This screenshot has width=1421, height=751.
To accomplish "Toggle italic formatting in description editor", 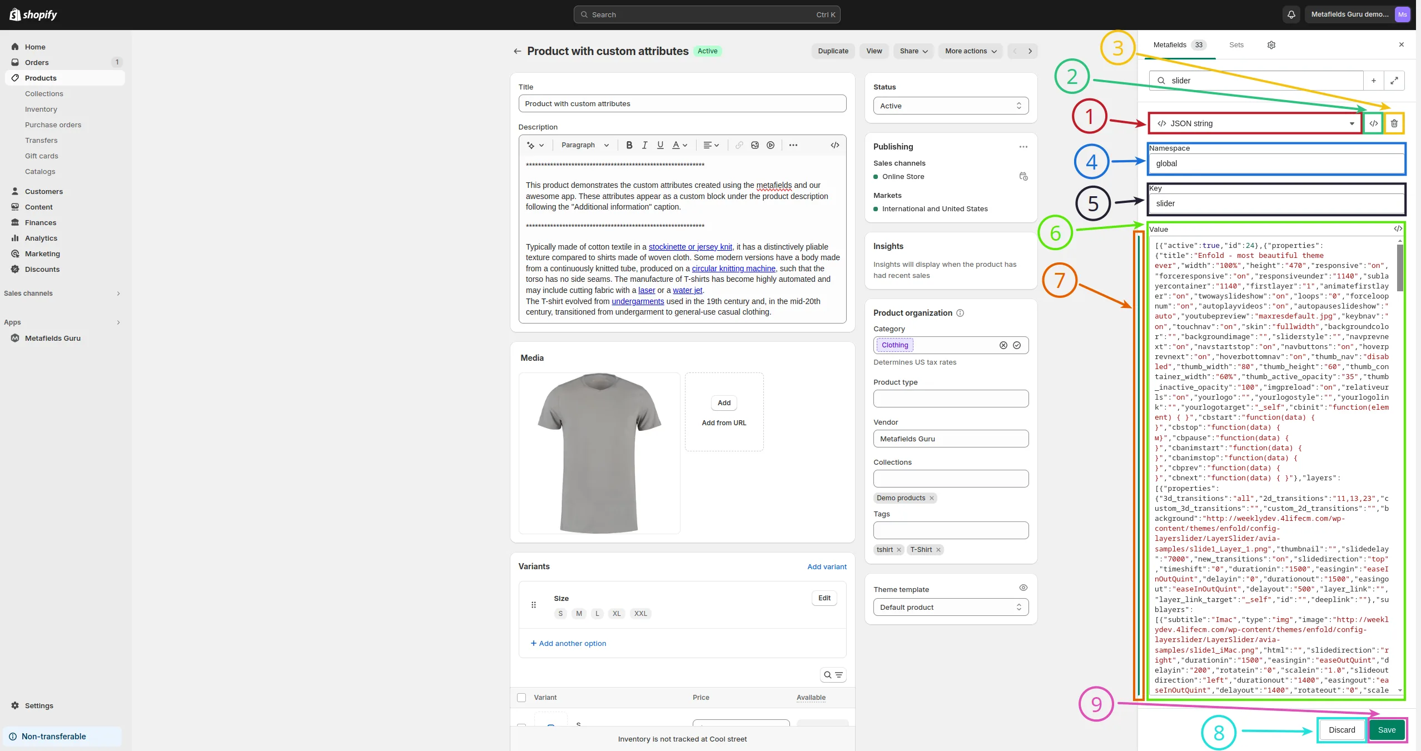I will [644, 145].
